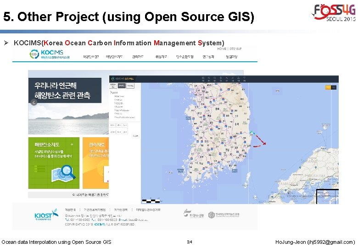This screenshot has height=247, width=358.
Task: Click the FOSS4G Seoul 2015 logo
Action: (x=334, y=12)
